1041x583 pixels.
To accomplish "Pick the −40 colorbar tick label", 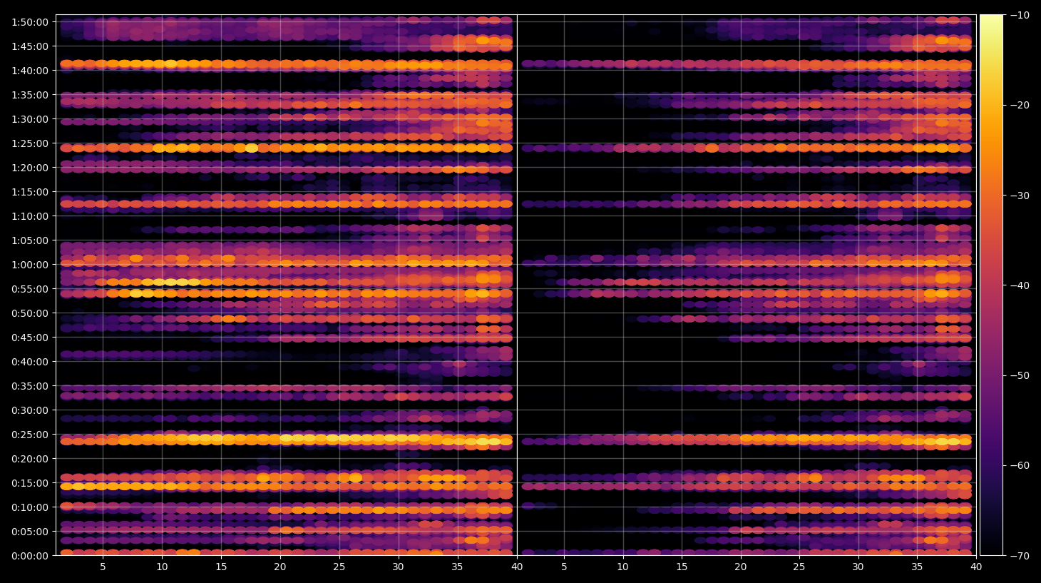I will [x=1020, y=285].
